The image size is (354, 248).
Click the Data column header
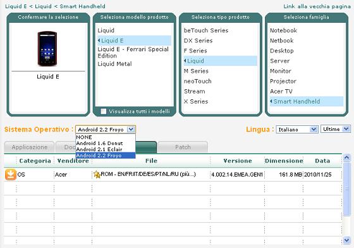click(x=322, y=161)
